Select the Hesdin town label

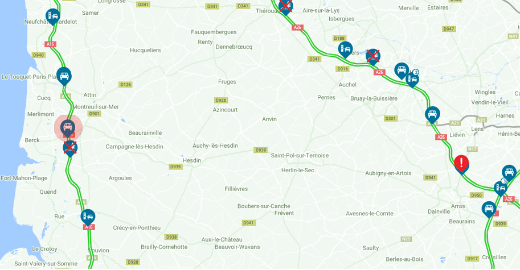192,160
